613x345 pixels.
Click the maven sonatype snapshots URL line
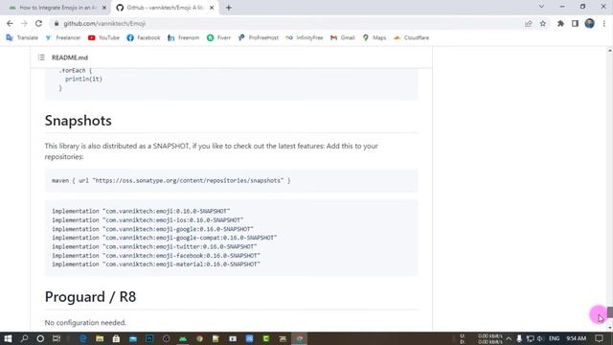(x=170, y=181)
